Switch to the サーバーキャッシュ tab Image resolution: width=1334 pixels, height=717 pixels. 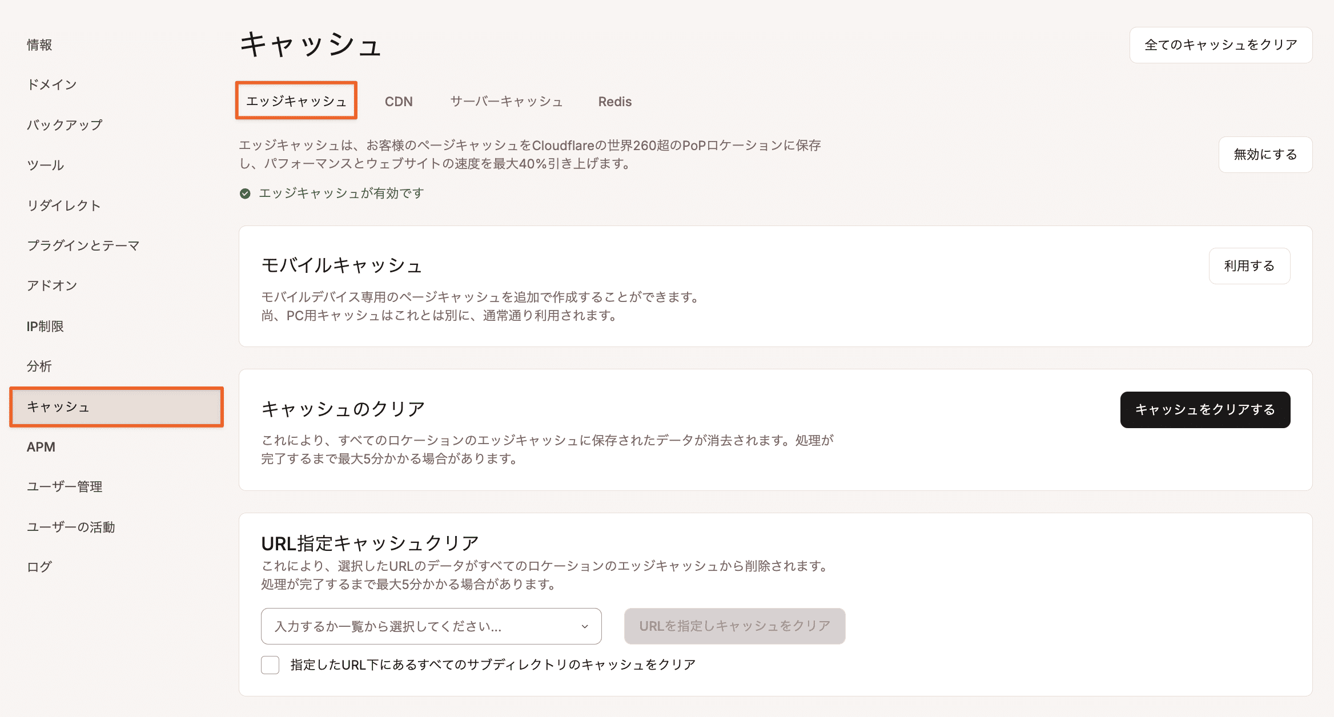click(505, 101)
